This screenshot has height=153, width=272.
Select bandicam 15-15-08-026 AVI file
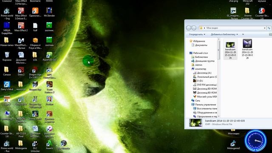pos(247,49)
